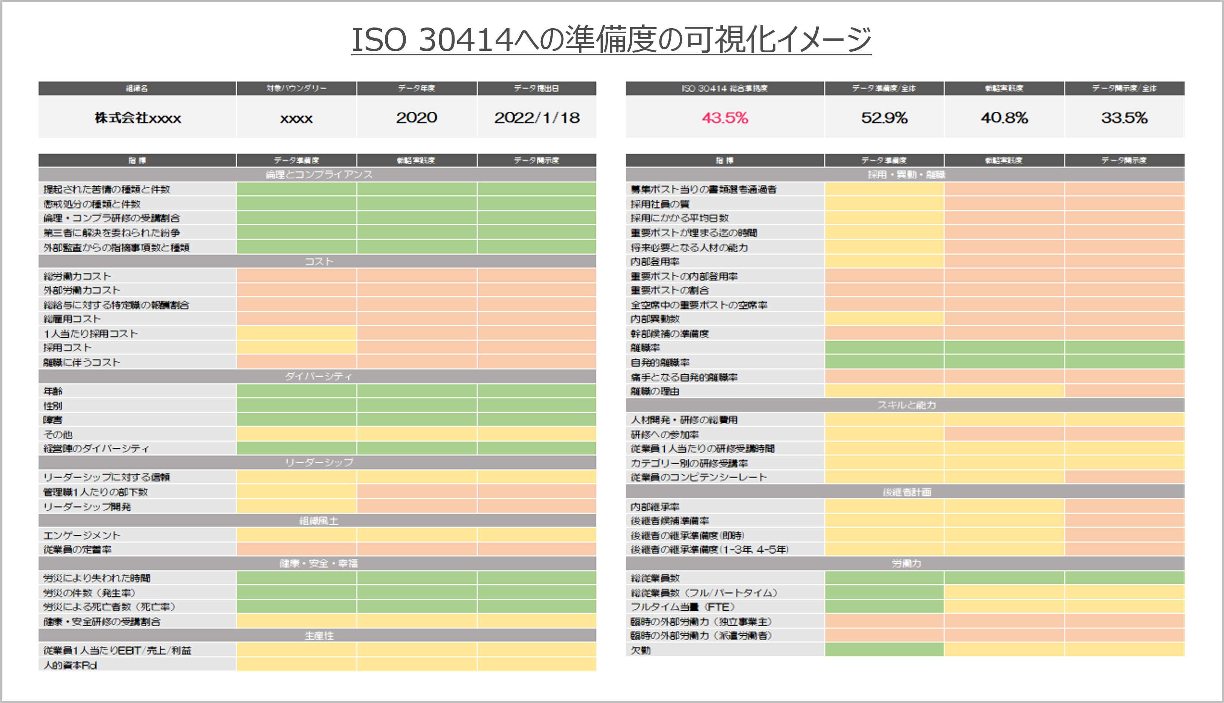The width and height of the screenshot is (1224, 703).
Task: Click the ISO 30414 title heading
Action: (x=611, y=40)
